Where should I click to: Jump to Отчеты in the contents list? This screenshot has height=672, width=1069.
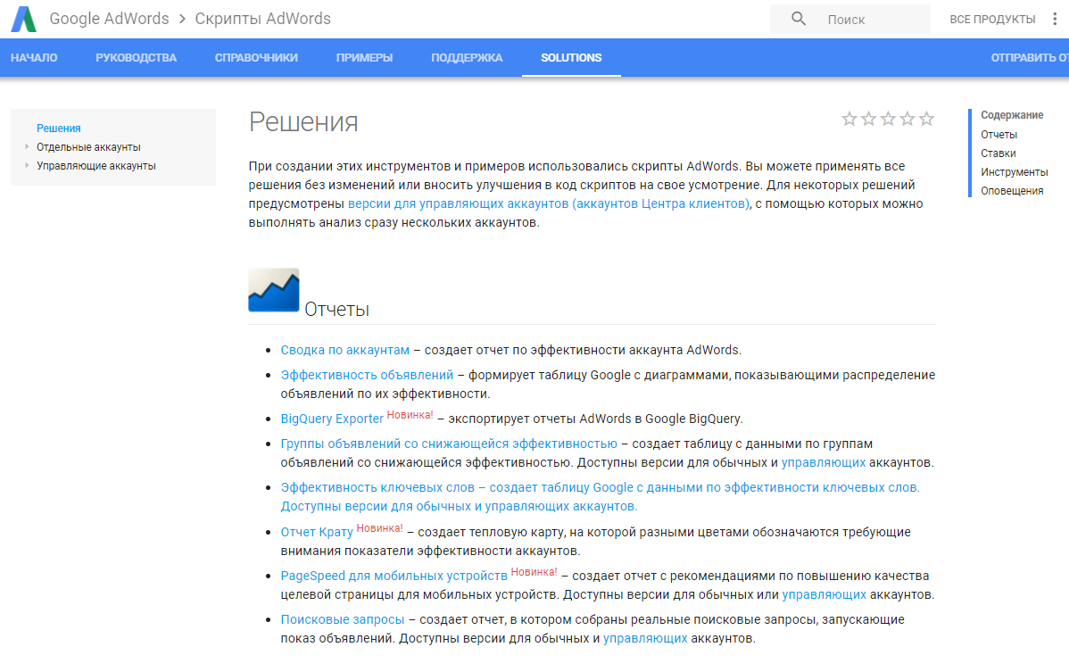tap(999, 134)
